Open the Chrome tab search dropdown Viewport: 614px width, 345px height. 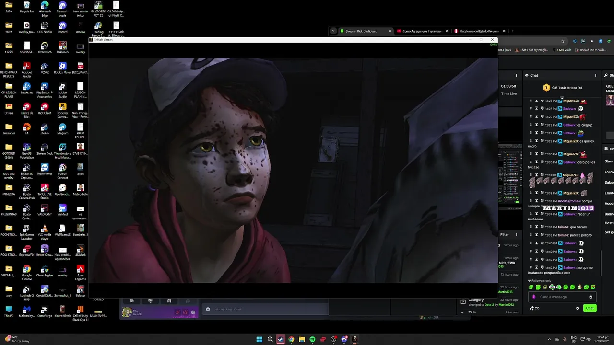(x=333, y=31)
